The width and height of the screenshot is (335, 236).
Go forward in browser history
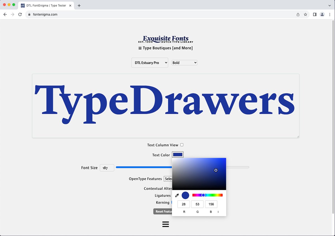click(12, 15)
